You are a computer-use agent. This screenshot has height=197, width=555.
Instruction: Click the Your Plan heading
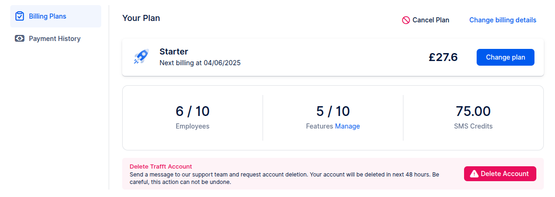click(141, 18)
